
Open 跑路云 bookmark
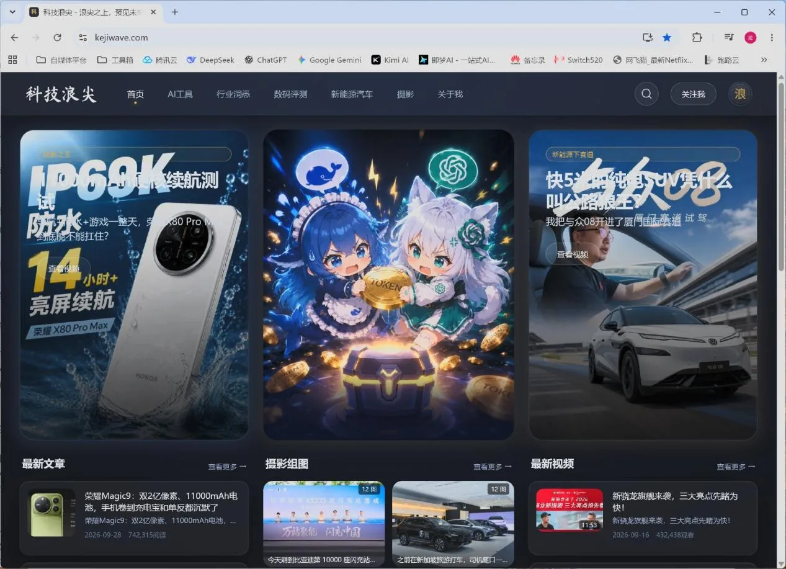click(722, 60)
